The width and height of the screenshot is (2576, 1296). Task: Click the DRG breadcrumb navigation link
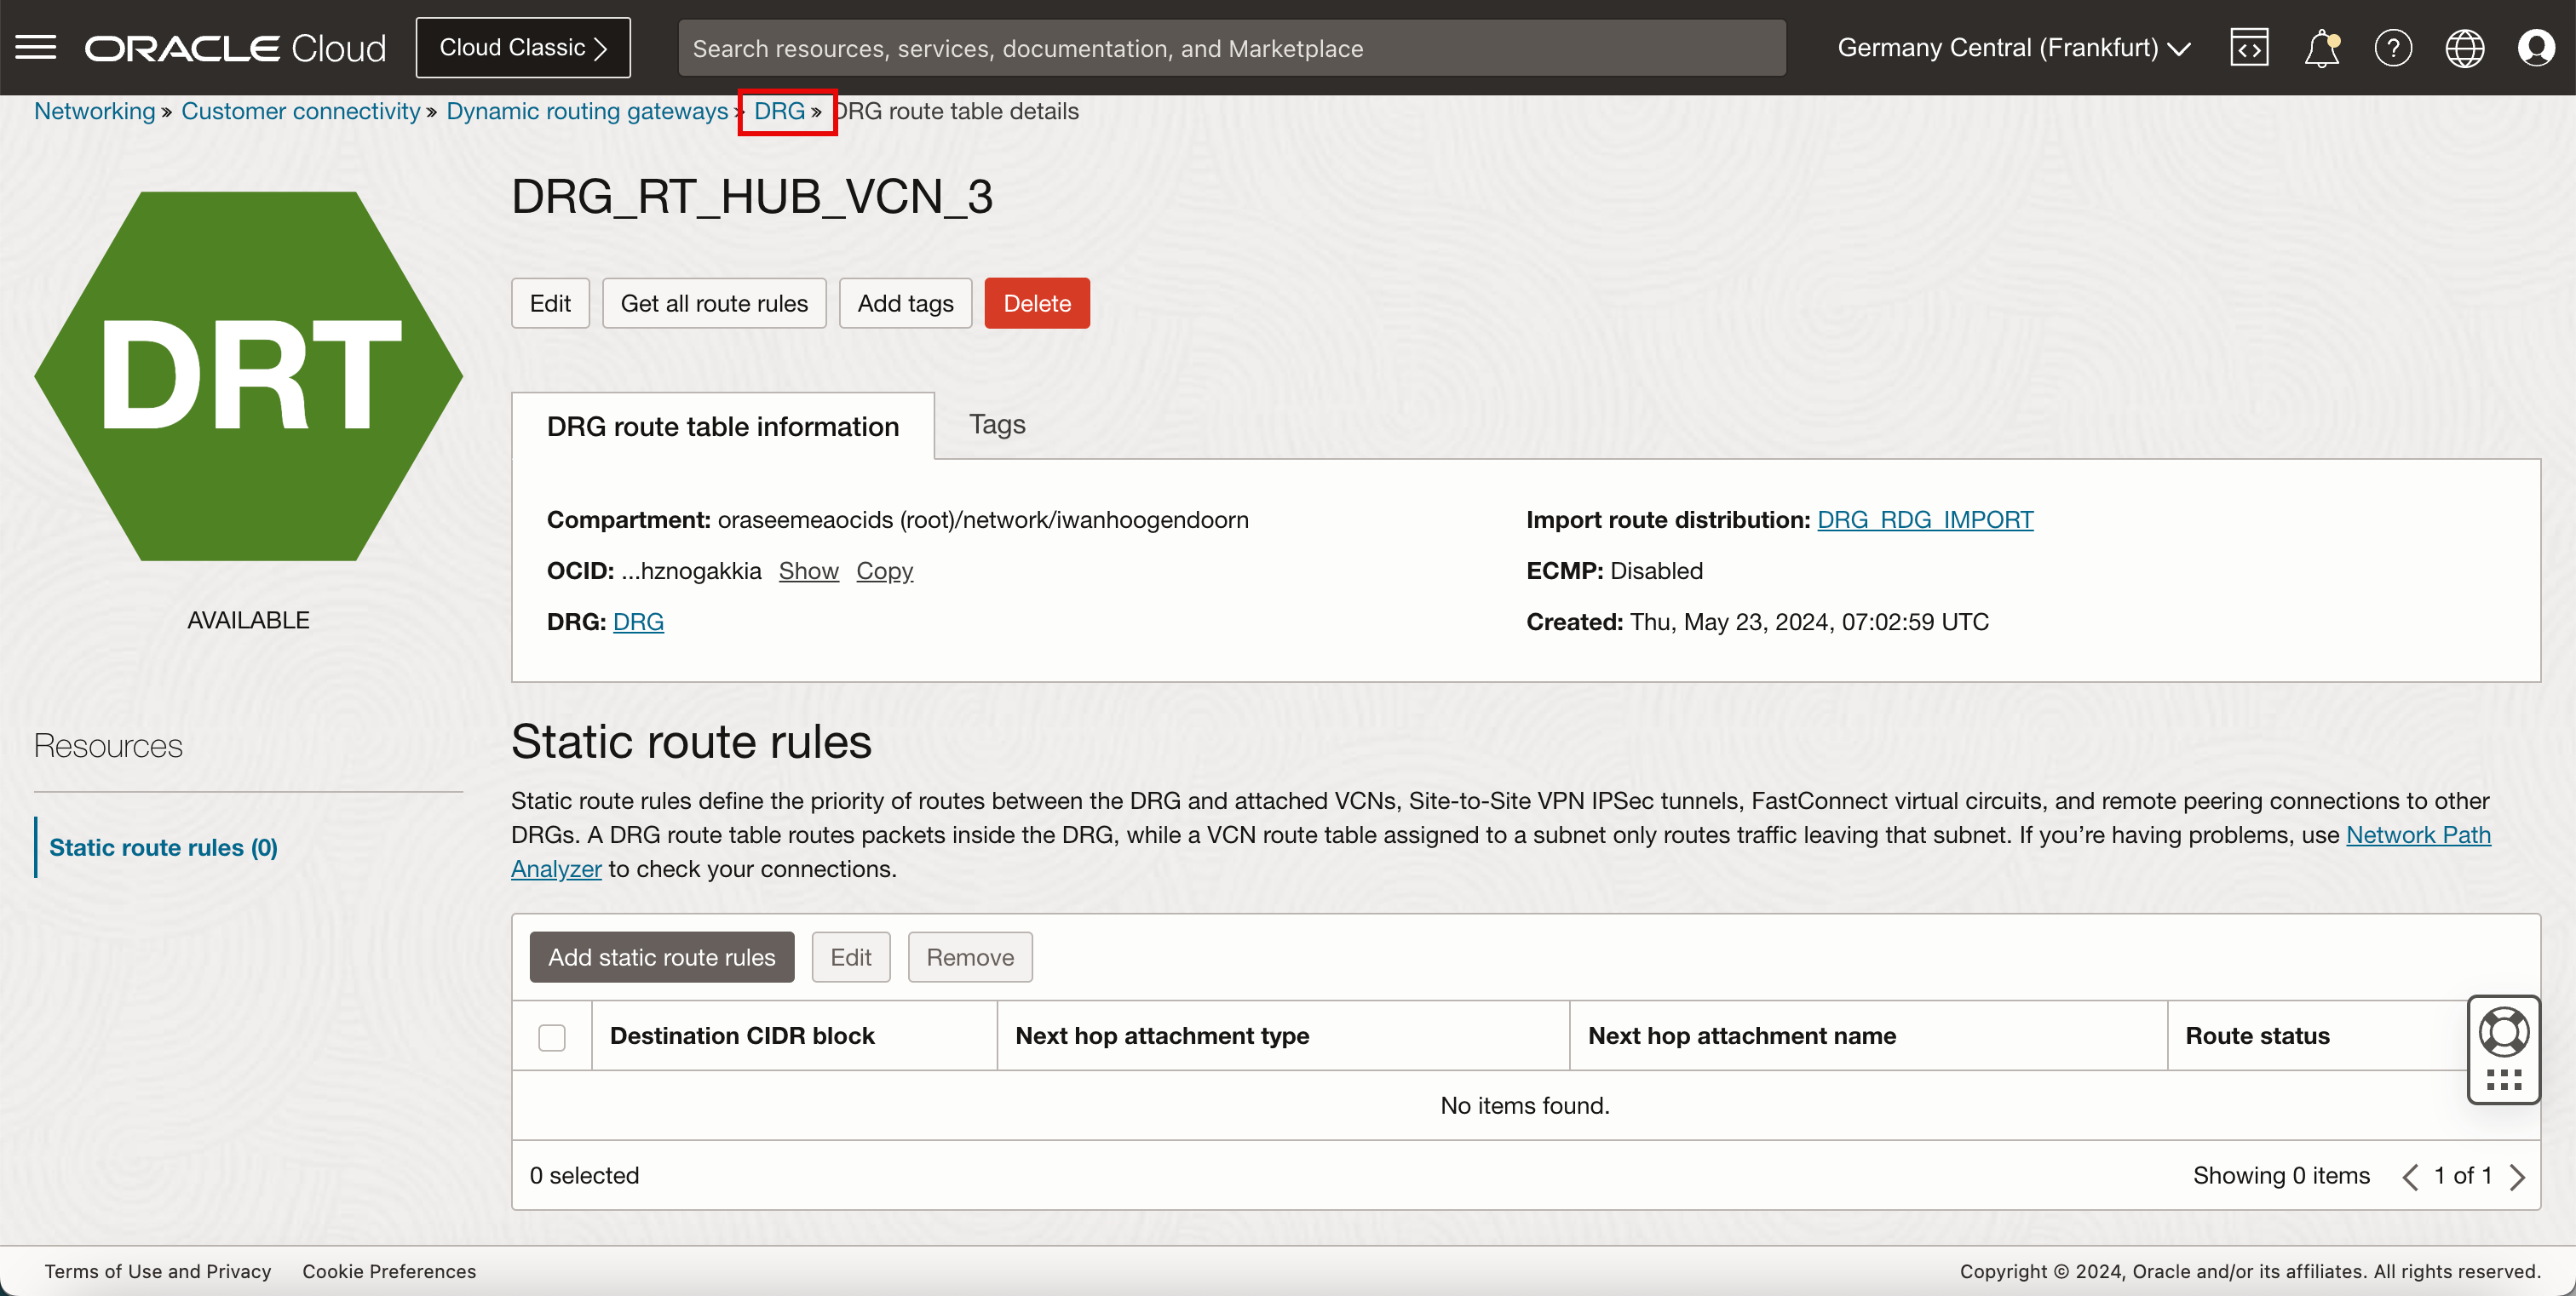[x=779, y=111]
